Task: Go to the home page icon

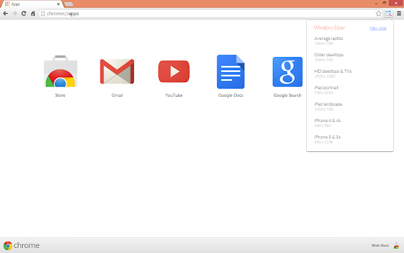Action: click(33, 13)
